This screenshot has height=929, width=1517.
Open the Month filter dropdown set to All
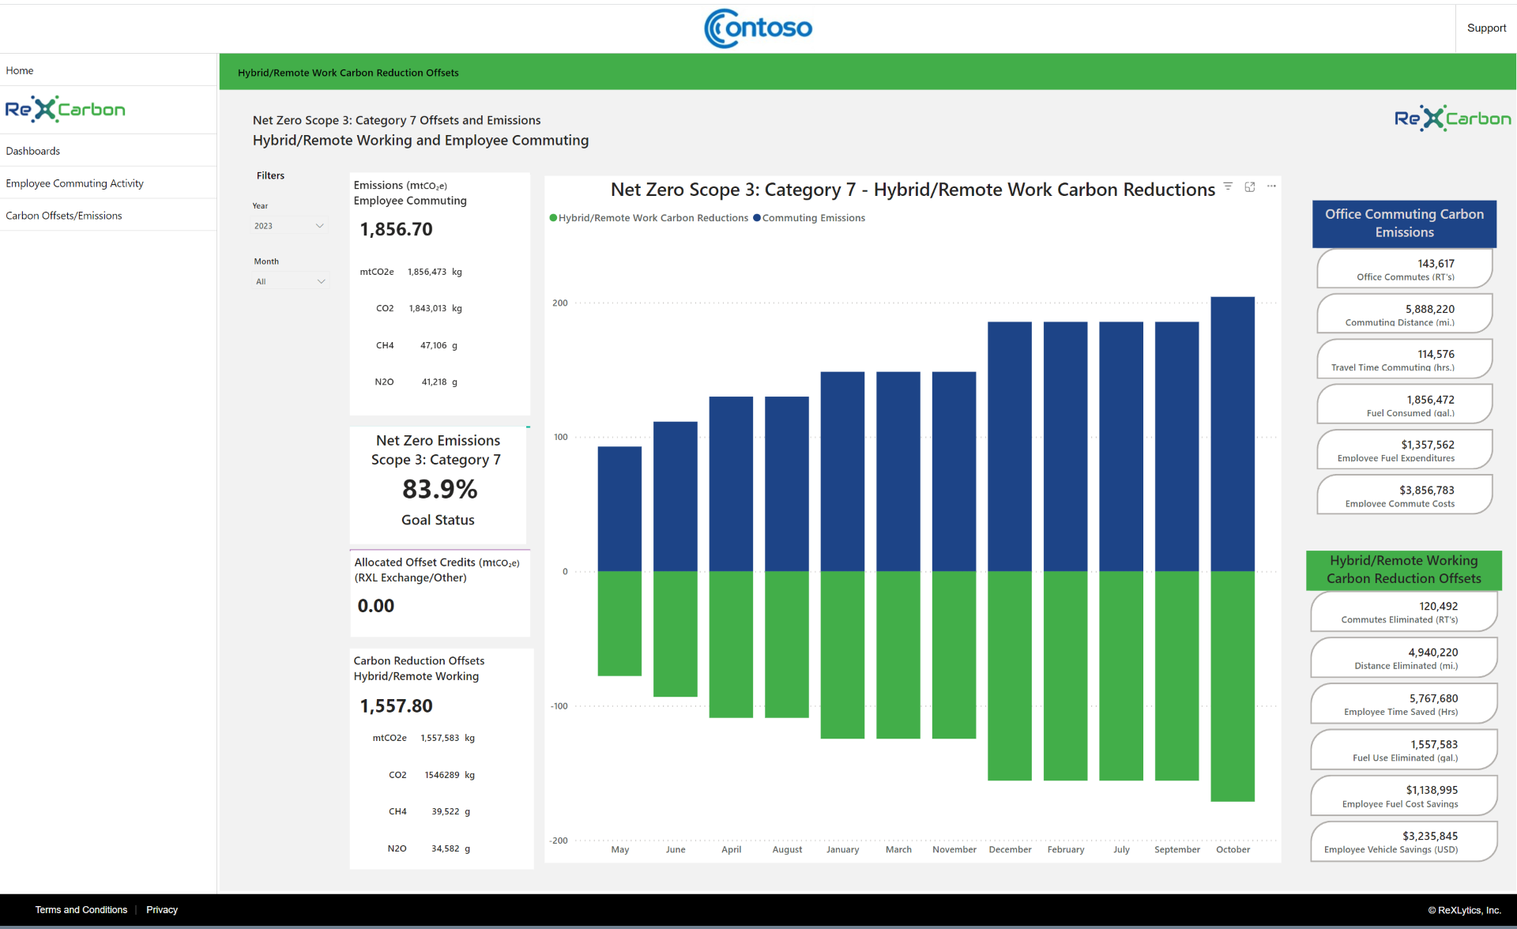click(290, 280)
